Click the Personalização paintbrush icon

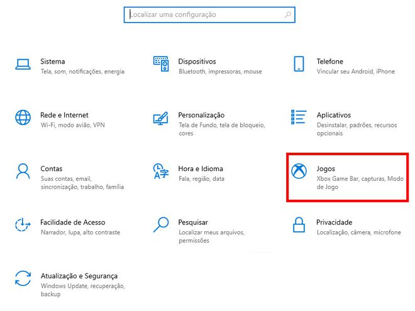[161, 118]
